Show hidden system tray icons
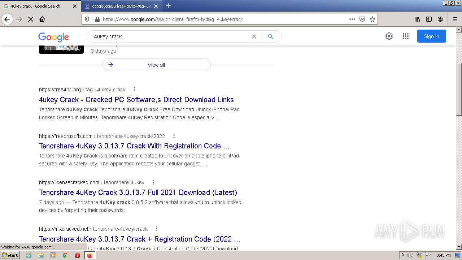 tap(402, 255)
